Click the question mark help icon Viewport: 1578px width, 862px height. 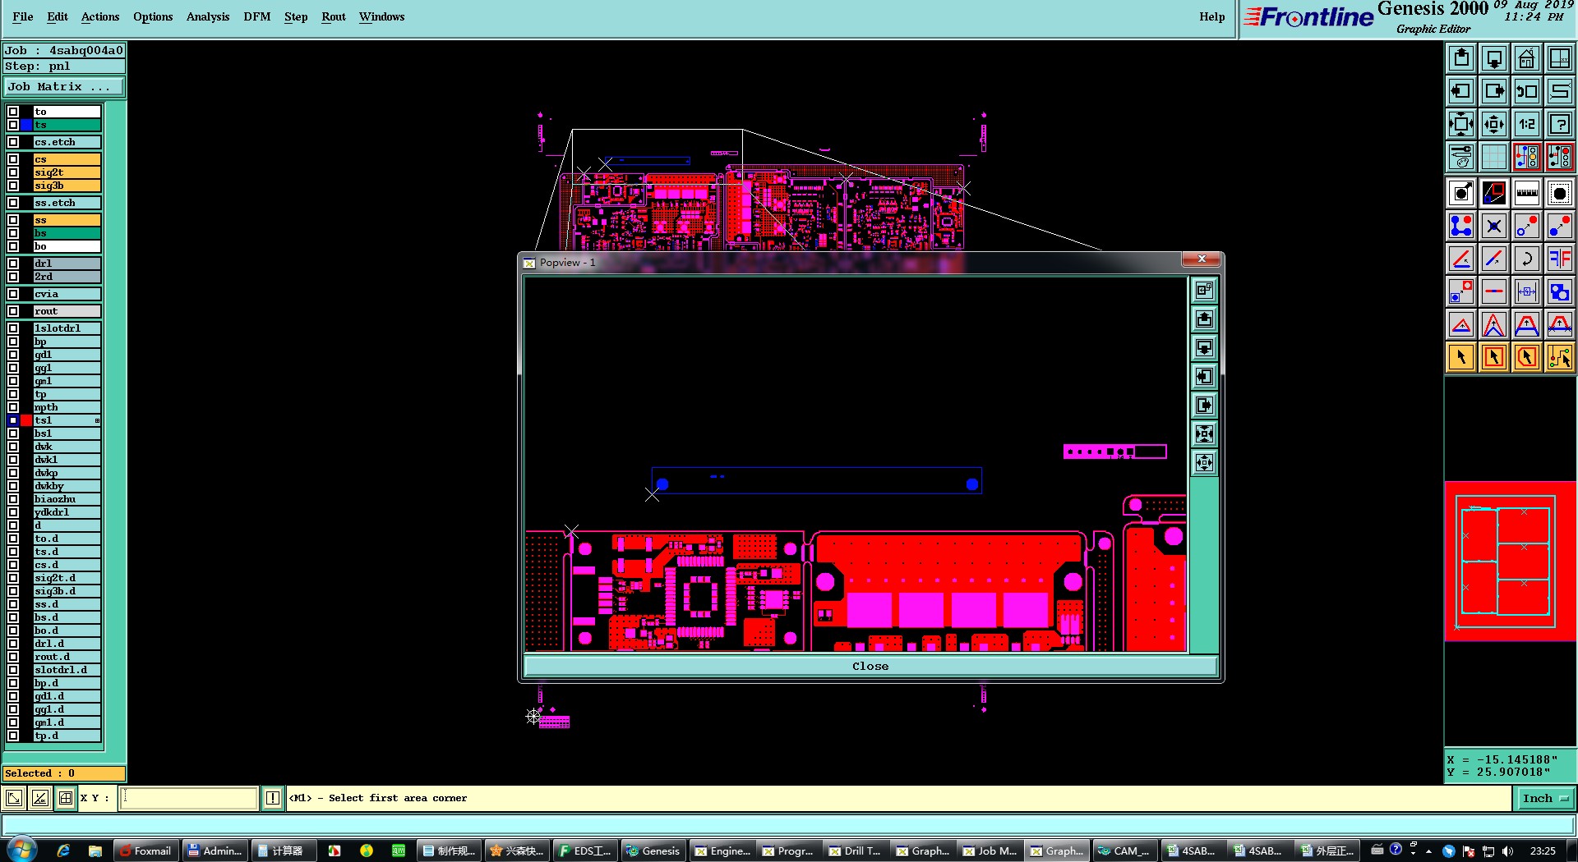[1560, 124]
